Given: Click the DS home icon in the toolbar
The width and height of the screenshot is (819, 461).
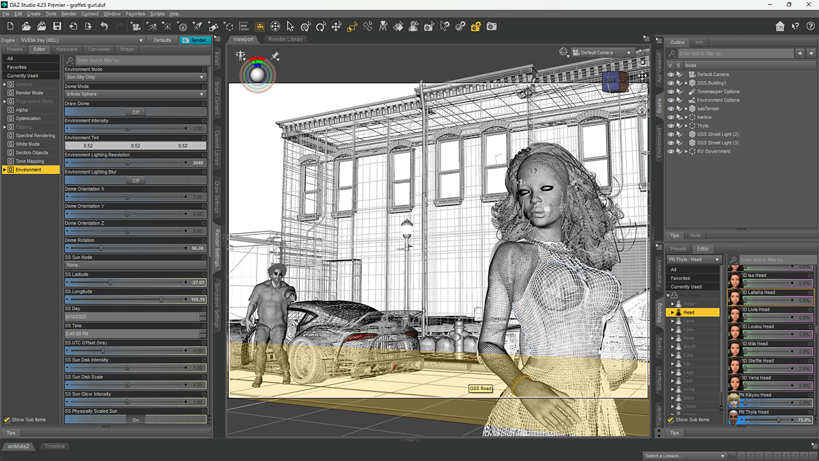Looking at the screenshot, I should pos(780,26).
